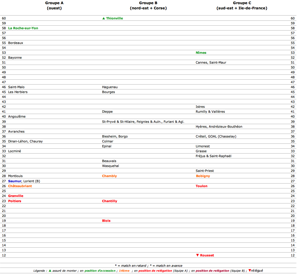Click Epinal at 34 points
This screenshot has width=297, height=279.
[x=107, y=146]
